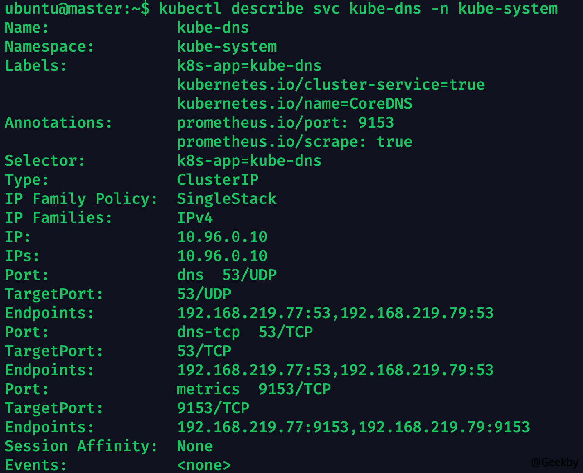Click the Session Affinity None value
Screen dimensions: 583x473
(195, 446)
